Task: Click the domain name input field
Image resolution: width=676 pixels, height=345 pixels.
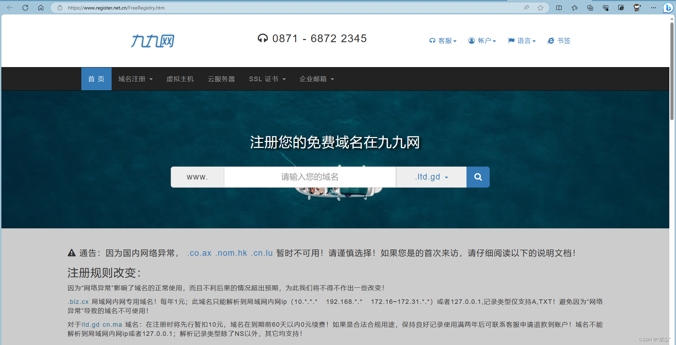Action: click(x=310, y=177)
